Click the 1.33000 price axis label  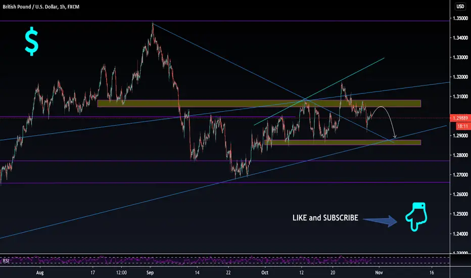click(x=460, y=58)
